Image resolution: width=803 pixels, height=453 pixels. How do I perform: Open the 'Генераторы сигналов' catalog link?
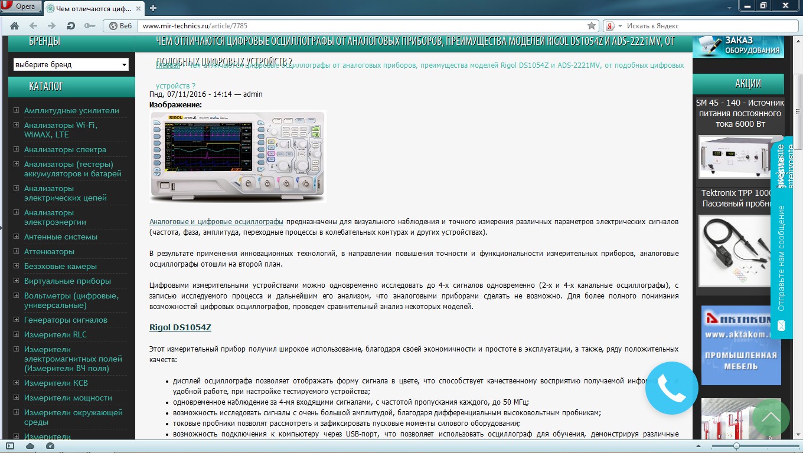[66, 320]
